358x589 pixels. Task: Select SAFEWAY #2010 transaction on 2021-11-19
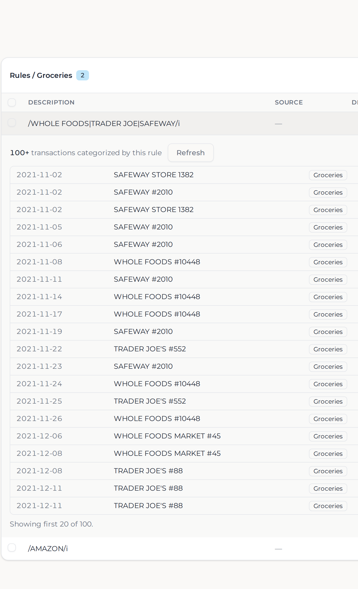coord(143,331)
